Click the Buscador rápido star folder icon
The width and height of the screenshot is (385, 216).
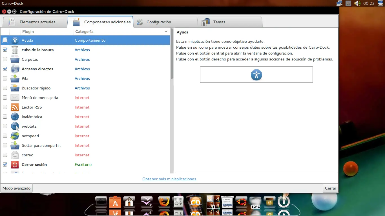click(15, 88)
